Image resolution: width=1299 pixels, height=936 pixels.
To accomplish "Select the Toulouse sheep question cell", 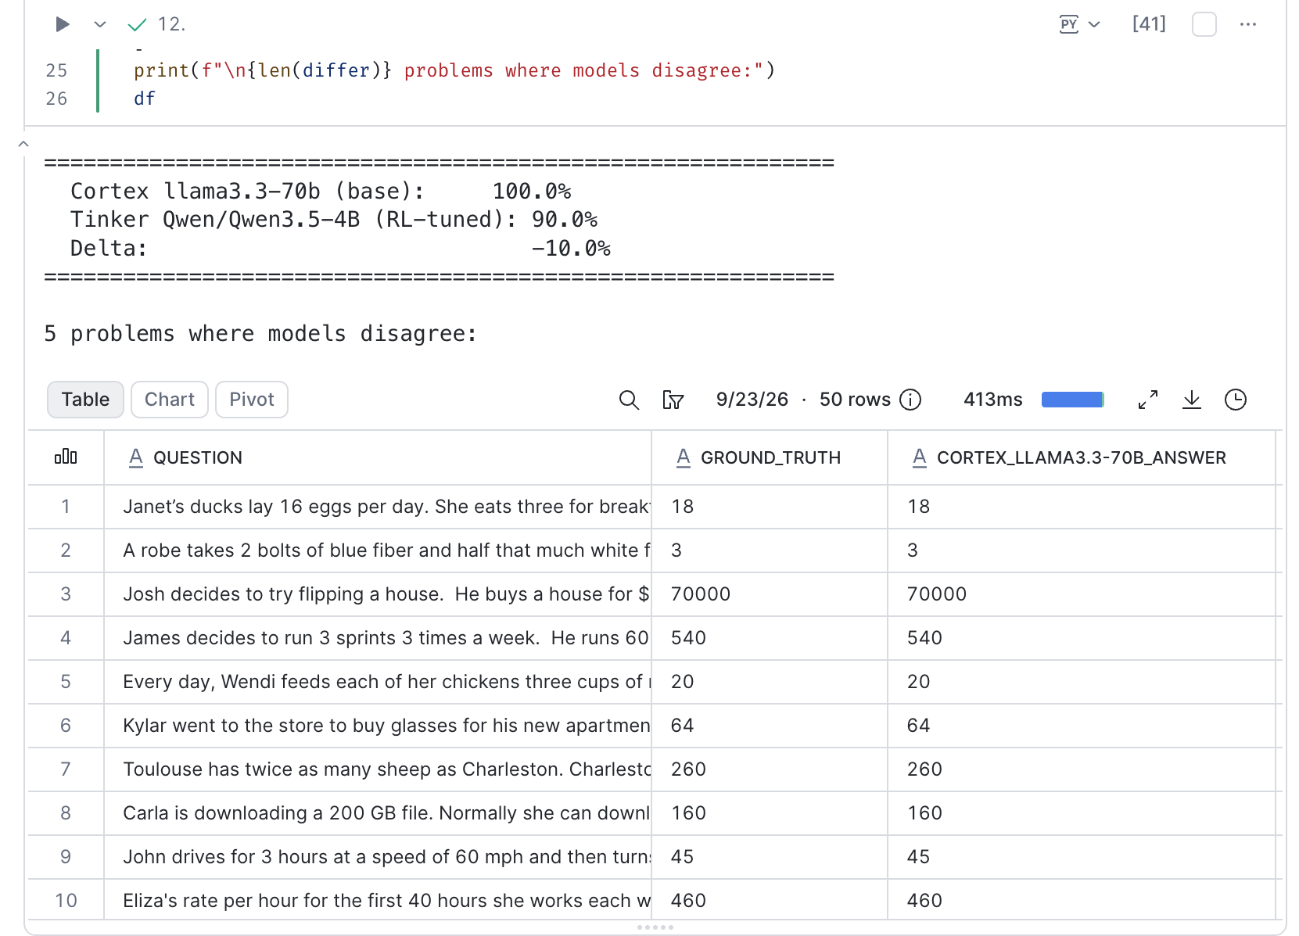I will (x=378, y=769).
